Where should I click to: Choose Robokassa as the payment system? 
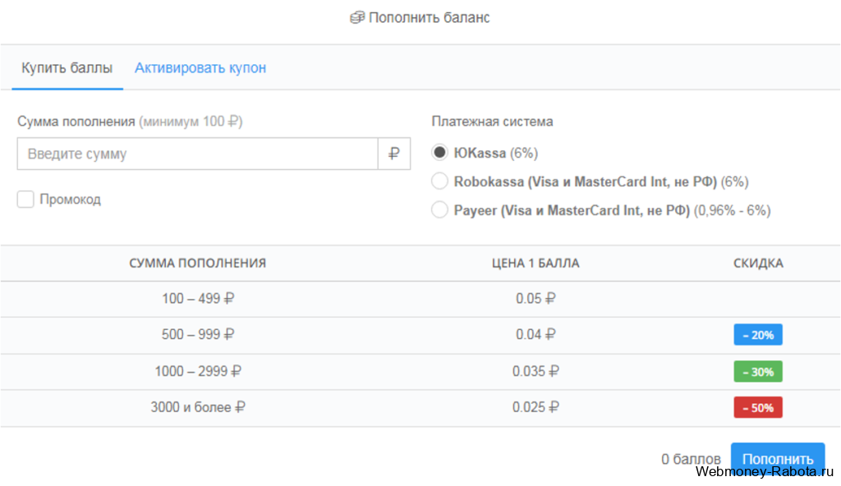click(x=439, y=181)
